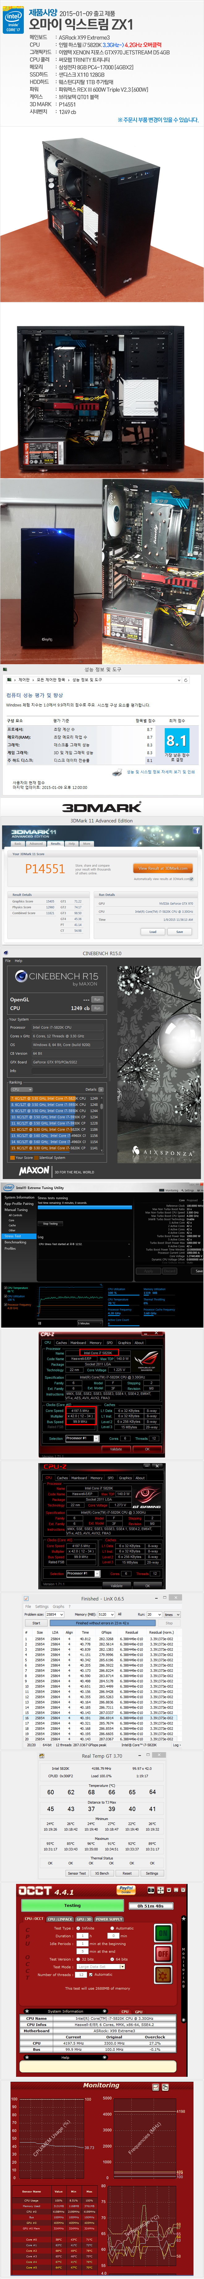Click Validate in ROG CPU-Z window
Screen dimensions: 204x2279
point(117,1449)
